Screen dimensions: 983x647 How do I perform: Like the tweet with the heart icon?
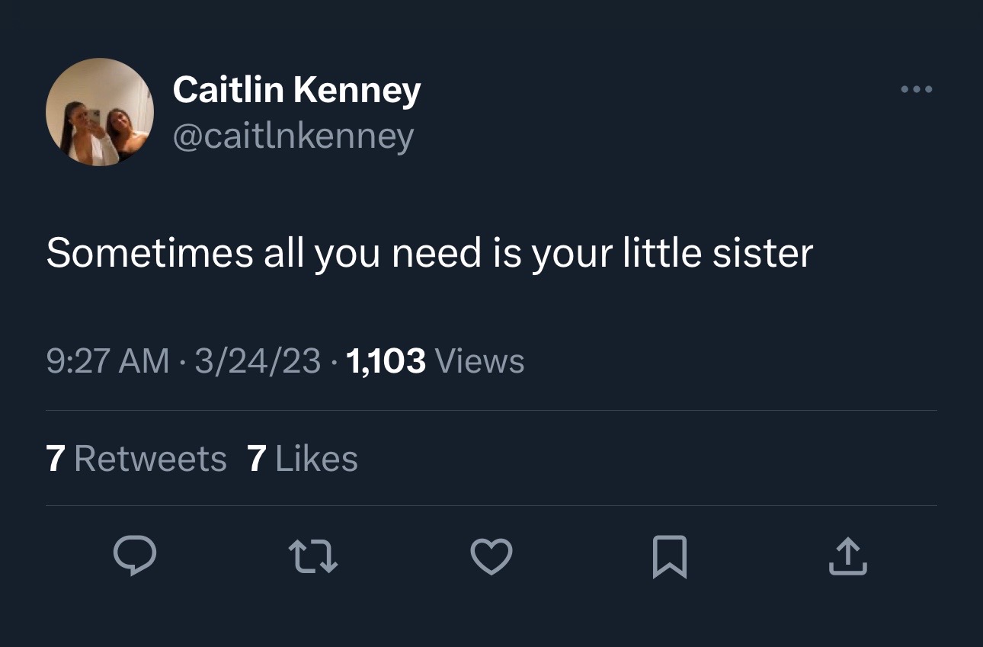coord(491,556)
